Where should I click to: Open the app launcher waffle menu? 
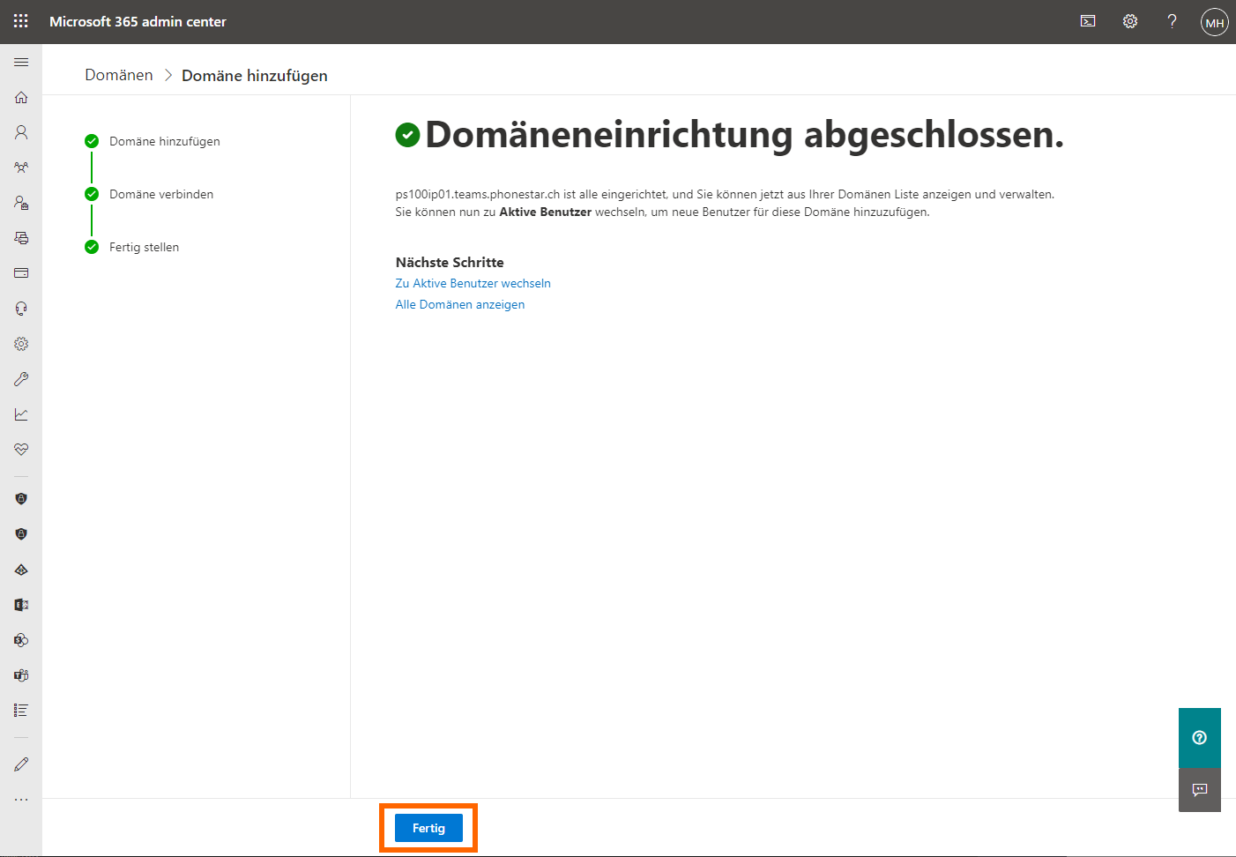[21, 21]
